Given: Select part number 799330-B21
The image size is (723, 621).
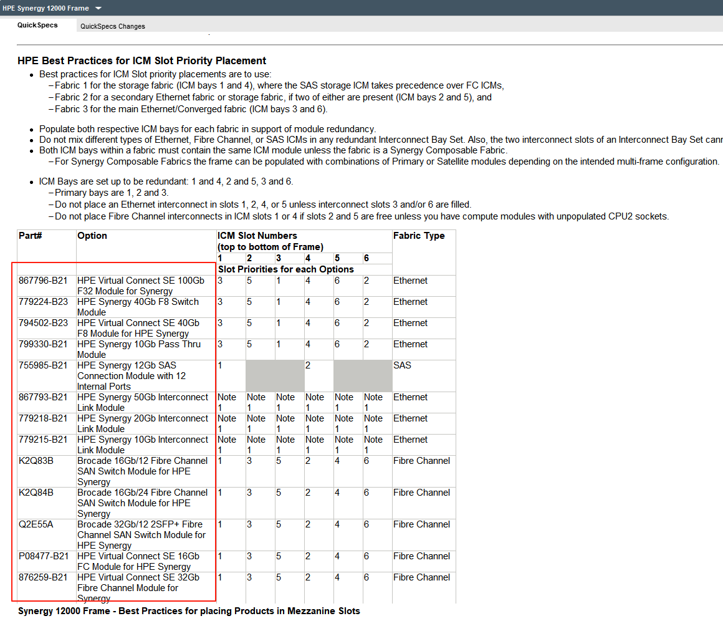Looking at the screenshot, I should 44,344.
